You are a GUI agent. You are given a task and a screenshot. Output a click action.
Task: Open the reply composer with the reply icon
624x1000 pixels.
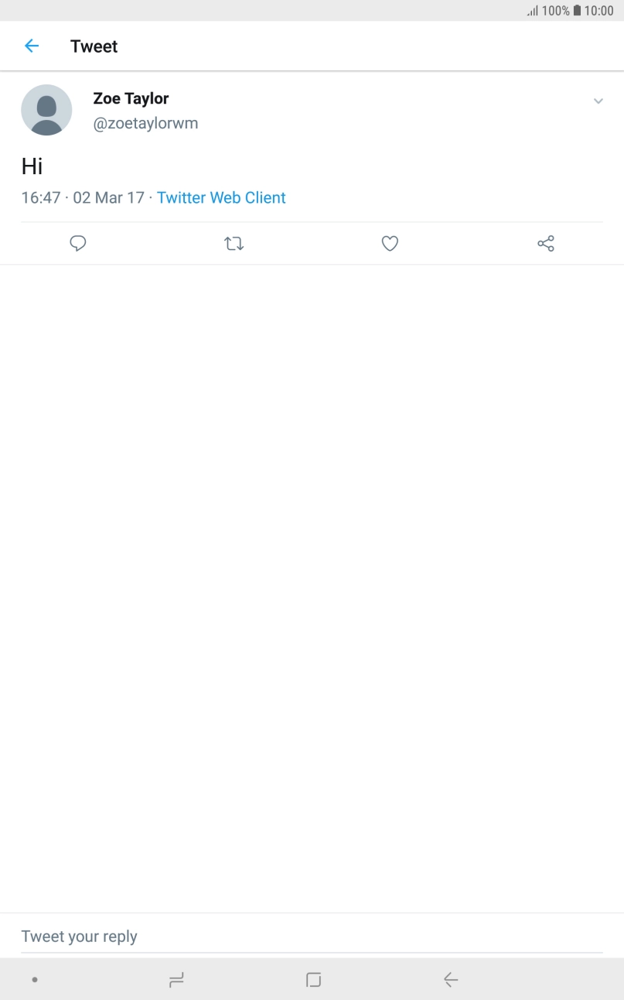pos(77,243)
